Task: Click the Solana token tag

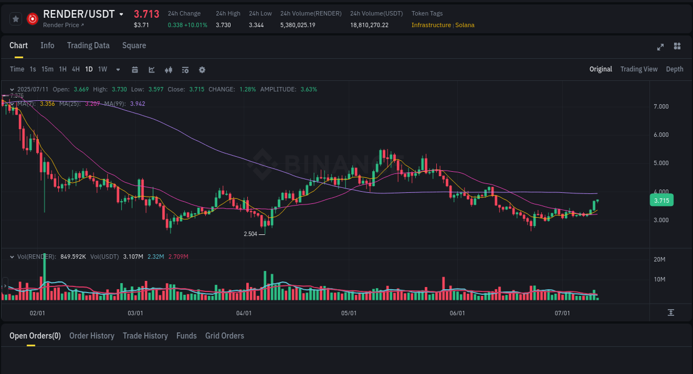Action: point(465,25)
